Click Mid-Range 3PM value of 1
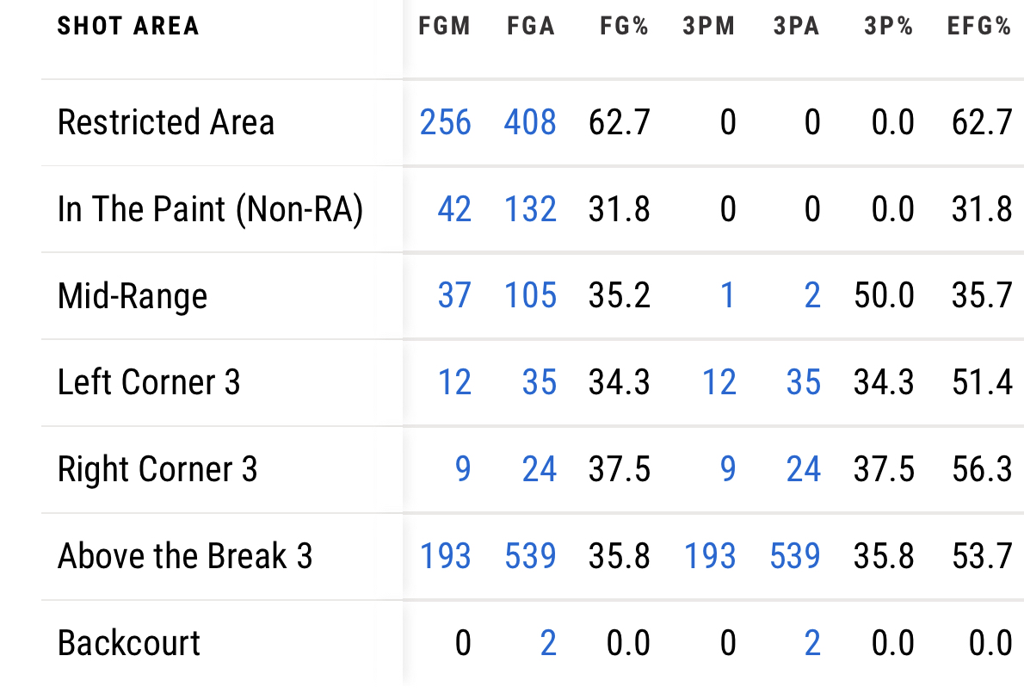 (727, 296)
